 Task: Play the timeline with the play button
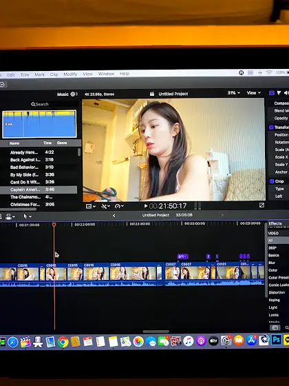coord(146,206)
